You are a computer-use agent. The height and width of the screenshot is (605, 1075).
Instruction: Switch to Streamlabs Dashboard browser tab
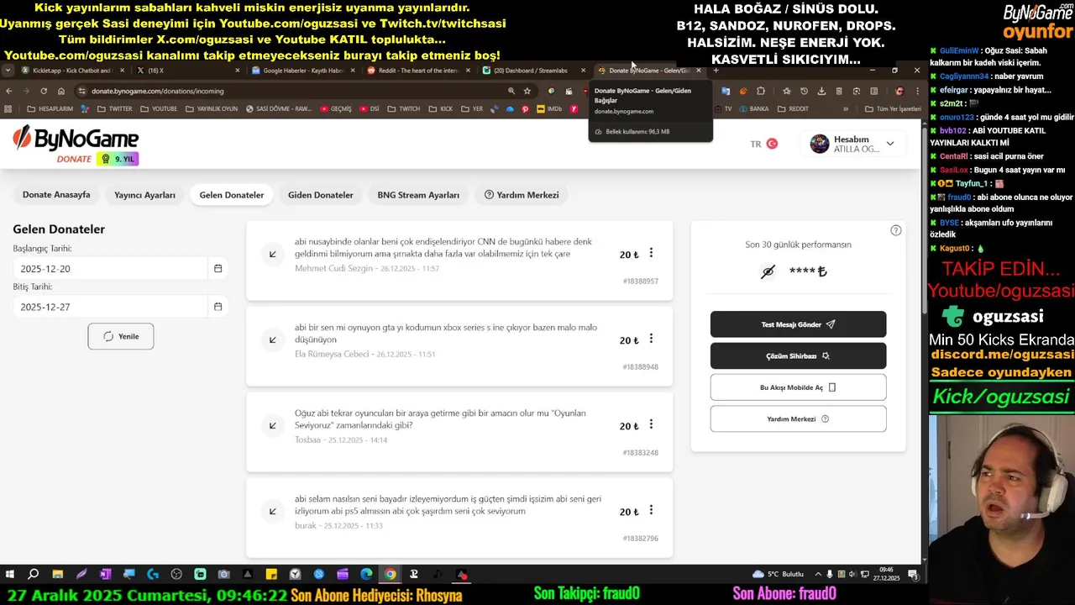point(532,71)
